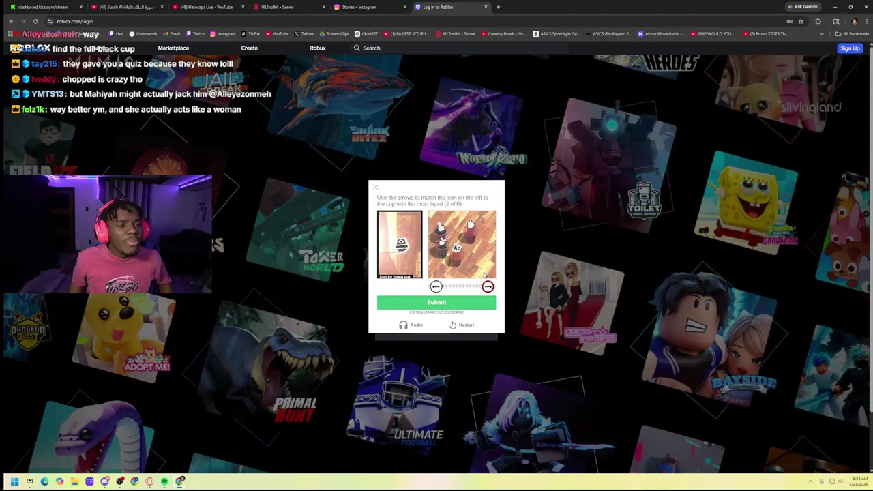Open the Instagram bookmark
This screenshot has height=491, width=873.
pos(223,34)
